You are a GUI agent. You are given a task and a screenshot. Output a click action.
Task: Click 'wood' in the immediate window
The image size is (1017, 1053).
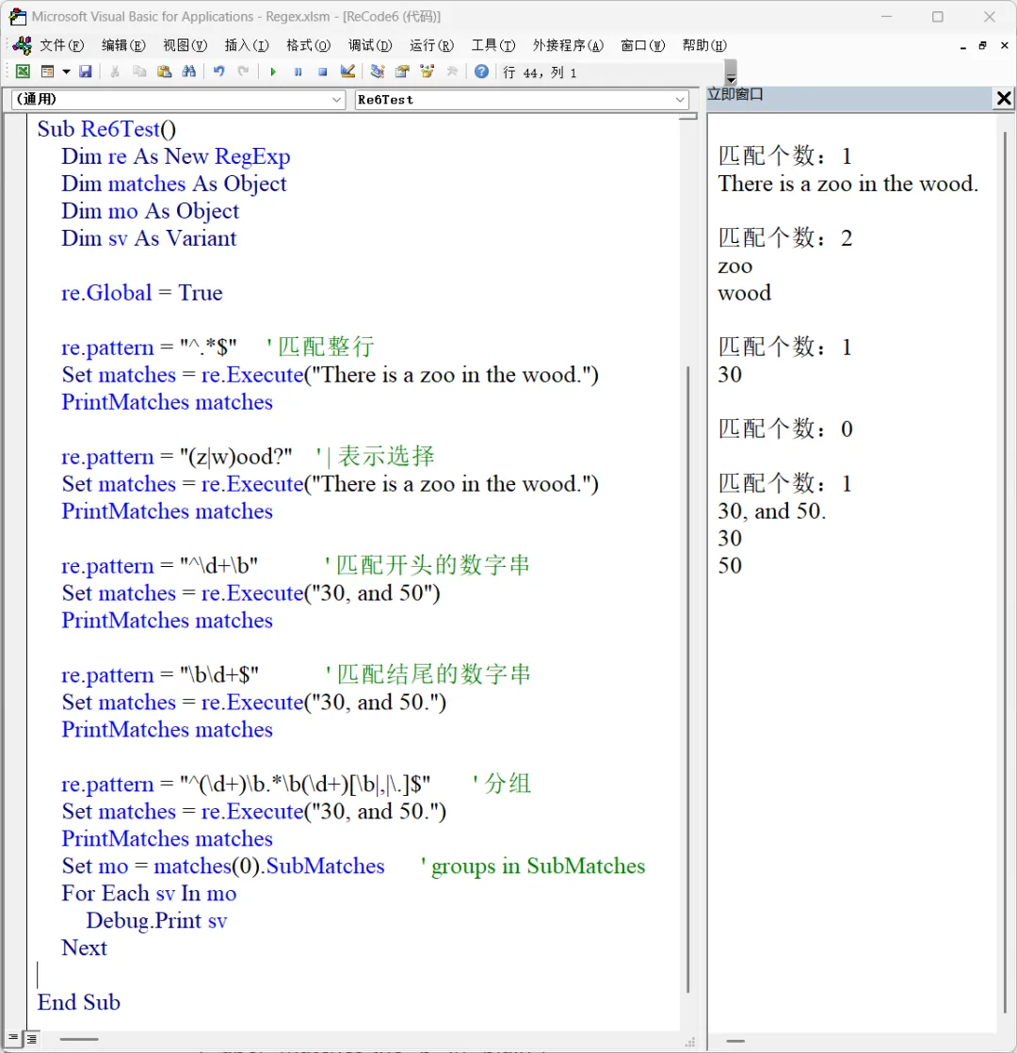click(x=745, y=294)
